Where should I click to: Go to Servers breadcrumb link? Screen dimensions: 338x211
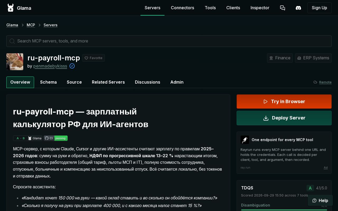coord(50,25)
